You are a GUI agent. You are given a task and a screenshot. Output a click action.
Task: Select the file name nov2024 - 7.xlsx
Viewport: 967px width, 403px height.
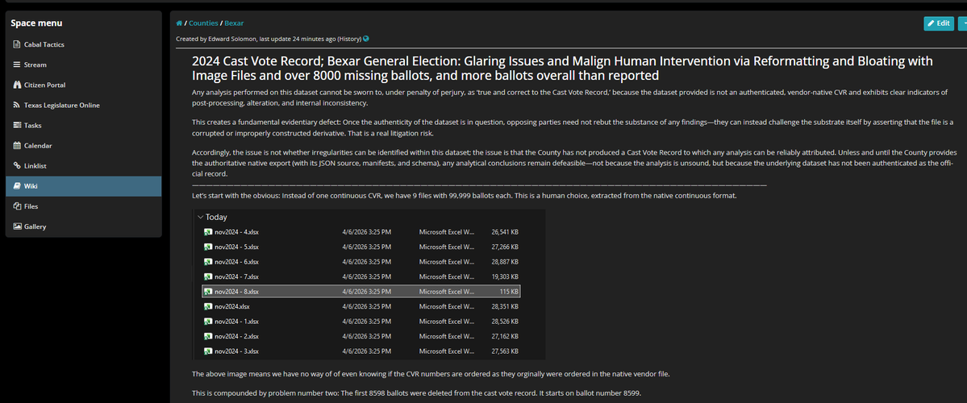click(237, 276)
